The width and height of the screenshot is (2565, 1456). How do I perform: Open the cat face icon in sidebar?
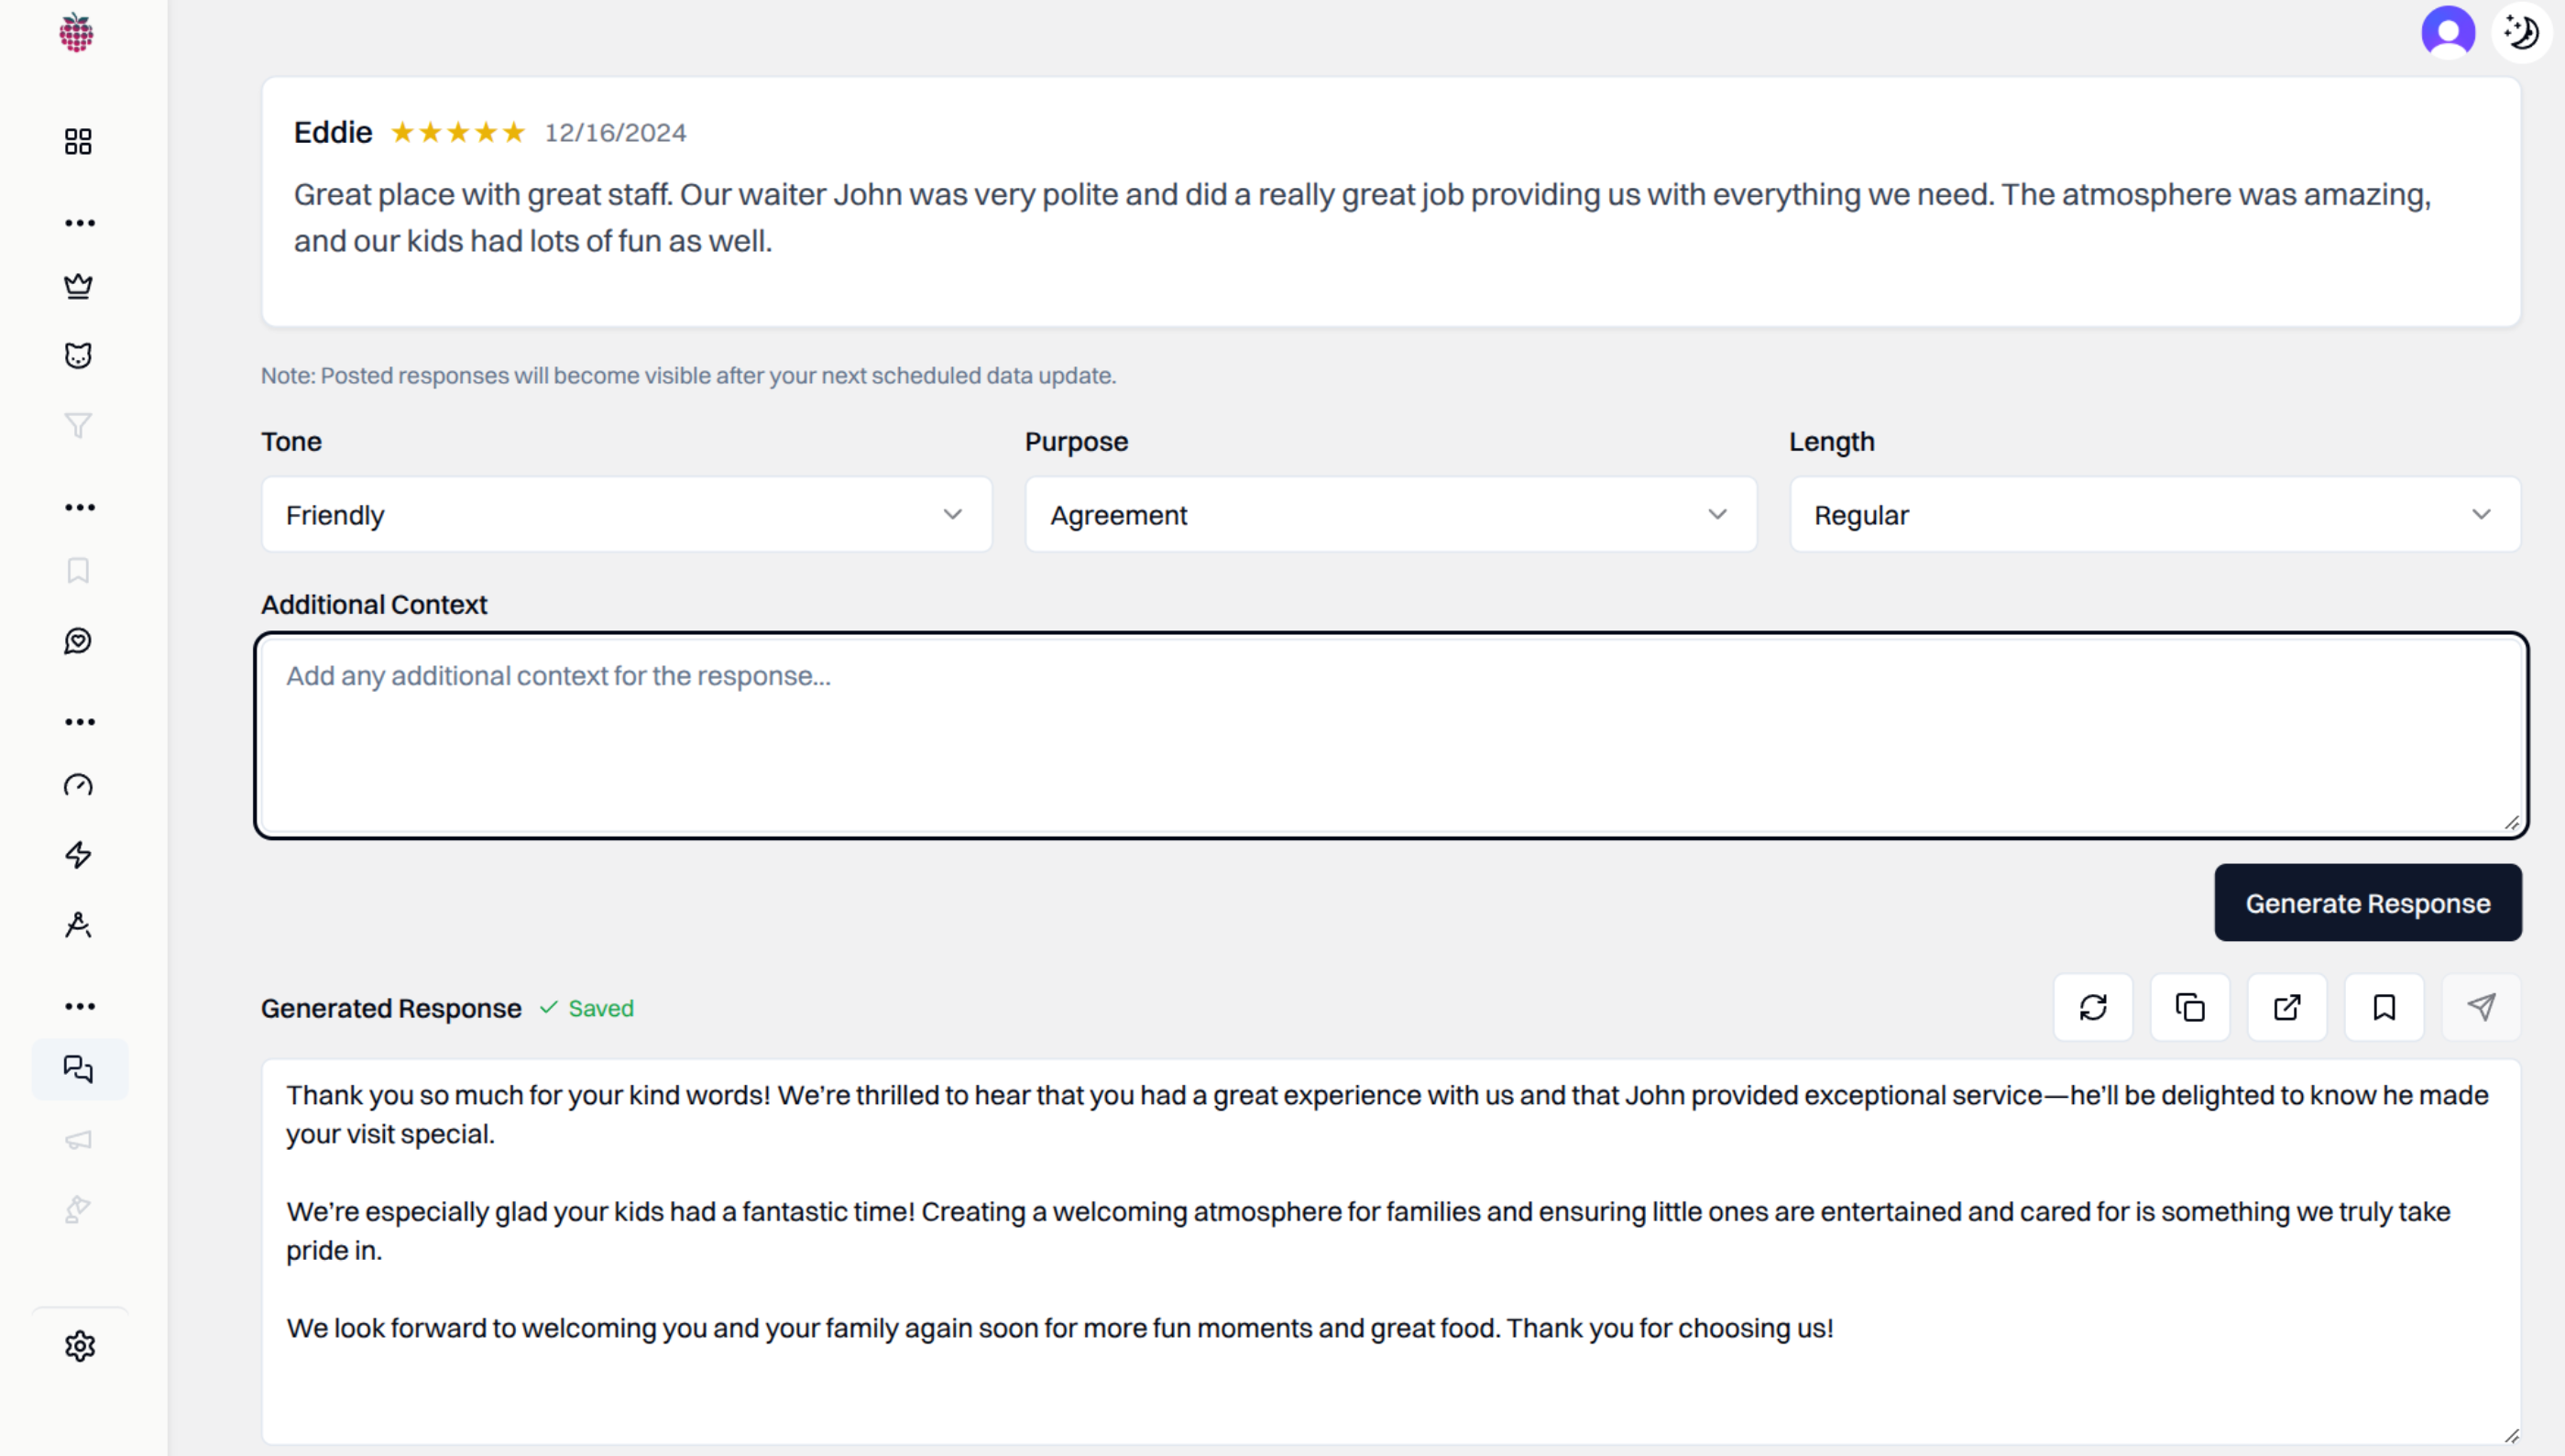pos(78,356)
